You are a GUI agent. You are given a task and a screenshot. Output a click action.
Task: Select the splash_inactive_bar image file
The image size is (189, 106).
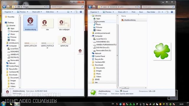[x=47, y=45]
